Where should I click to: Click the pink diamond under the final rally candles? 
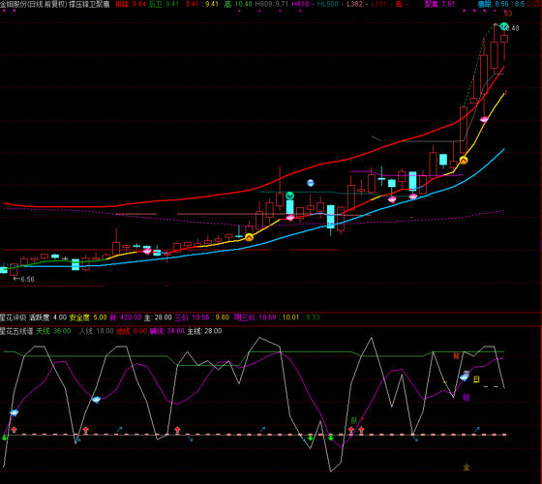[x=484, y=120]
